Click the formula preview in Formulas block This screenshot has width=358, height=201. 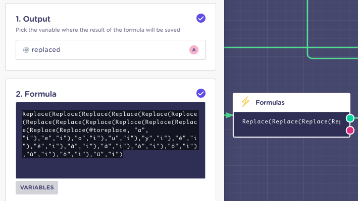(x=291, y=122)
